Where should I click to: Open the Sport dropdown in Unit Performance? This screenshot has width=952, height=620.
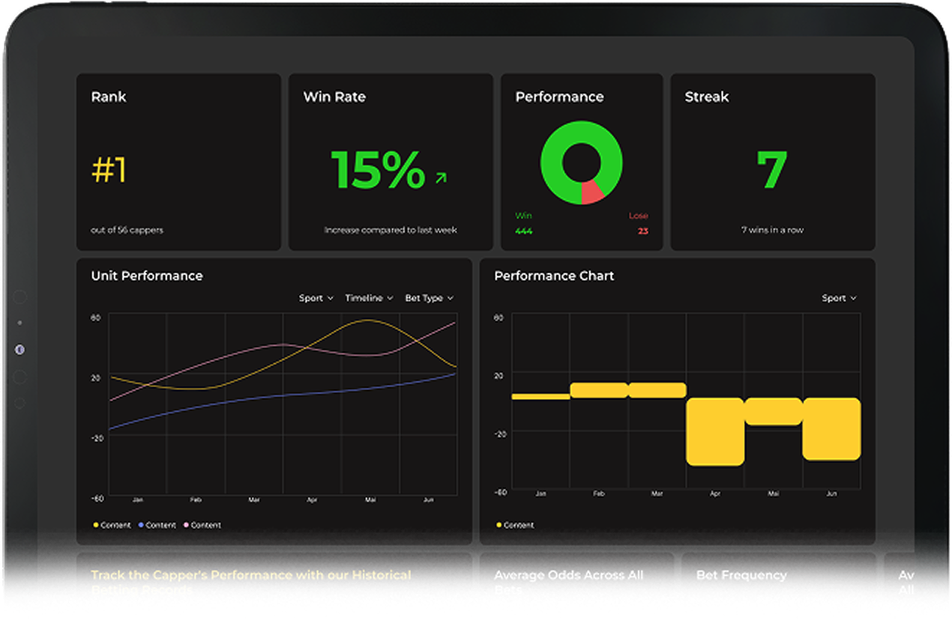pos(316,298)
